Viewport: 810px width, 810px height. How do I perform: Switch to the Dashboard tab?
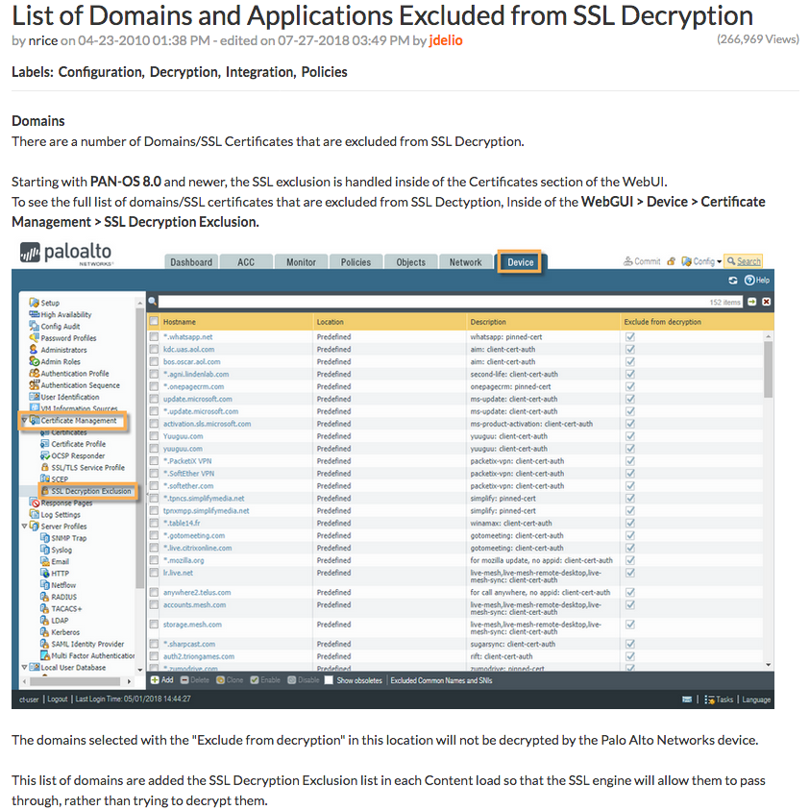[191, 262]
